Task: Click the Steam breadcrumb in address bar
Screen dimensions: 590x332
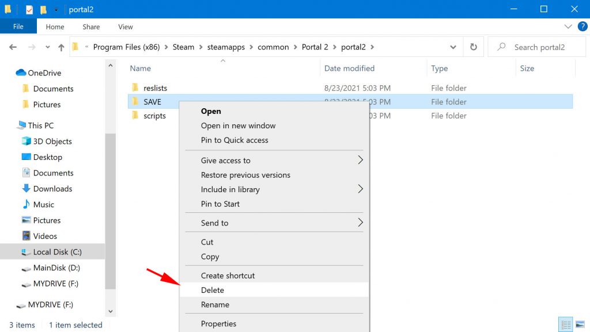Action: [183, 47]
